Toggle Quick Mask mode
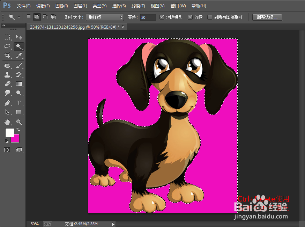The height and width of the screenshot is (227, 305). (x=7, y=150)
